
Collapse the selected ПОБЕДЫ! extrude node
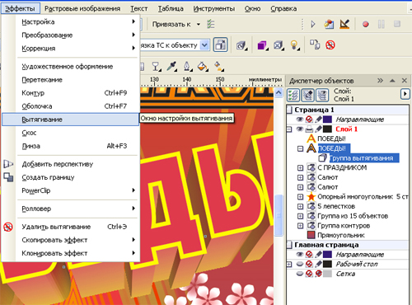pos(300,148)
